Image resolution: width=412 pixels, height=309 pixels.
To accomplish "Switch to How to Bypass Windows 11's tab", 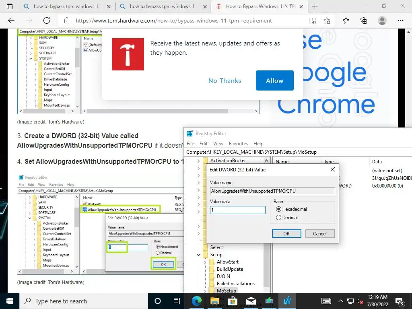I will (x=259, y=6).
